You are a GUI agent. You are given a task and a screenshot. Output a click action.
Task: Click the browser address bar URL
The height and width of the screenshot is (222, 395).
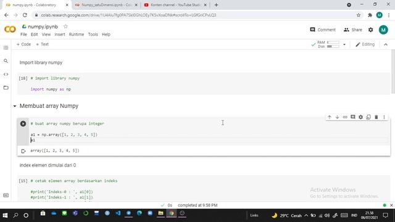point(128,15)
